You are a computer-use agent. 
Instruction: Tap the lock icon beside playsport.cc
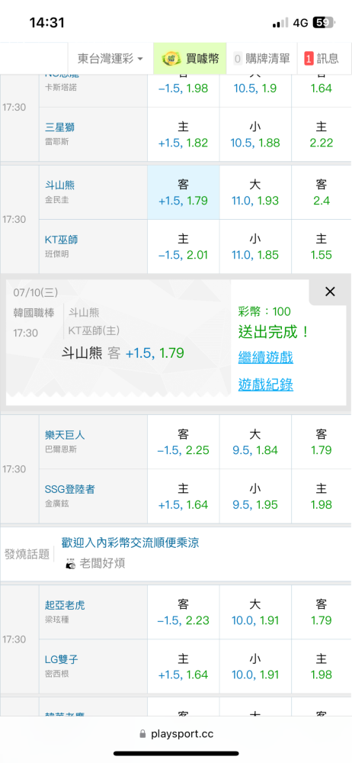pos(142,734)
